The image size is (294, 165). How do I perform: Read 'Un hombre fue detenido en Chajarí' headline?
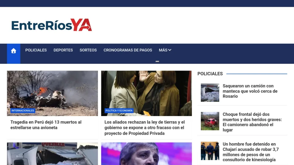pos(251,152)
